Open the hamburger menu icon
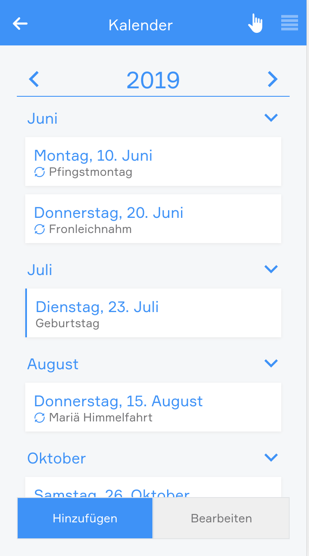309x556 pixels. click(x=290, y=23)
